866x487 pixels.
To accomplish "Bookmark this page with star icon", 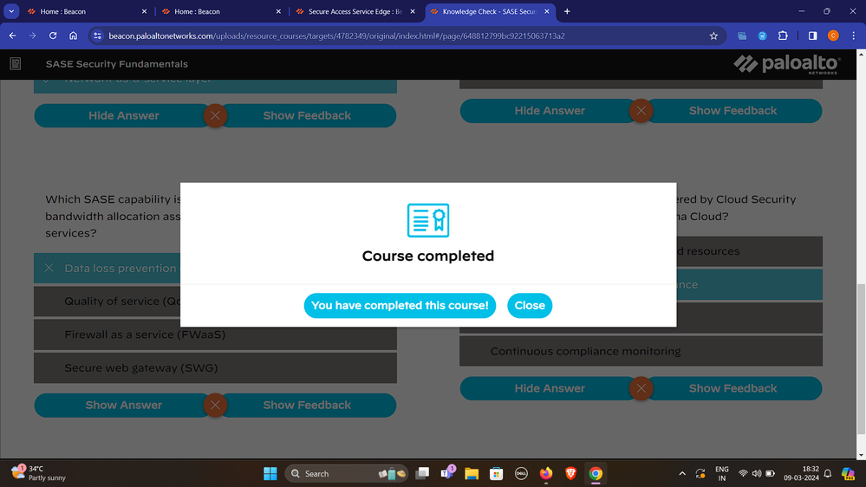I will (713, 36).
